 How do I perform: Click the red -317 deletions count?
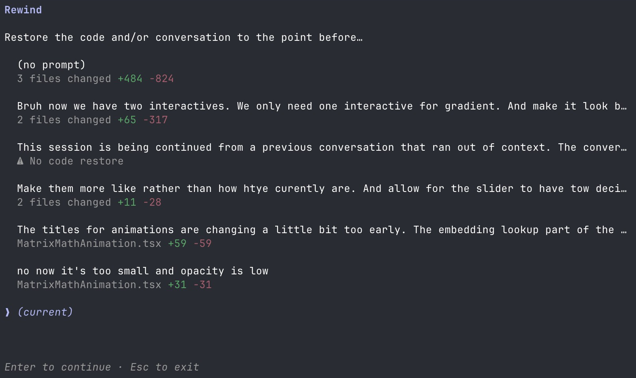pyautogui.click(x=155, y=120)
